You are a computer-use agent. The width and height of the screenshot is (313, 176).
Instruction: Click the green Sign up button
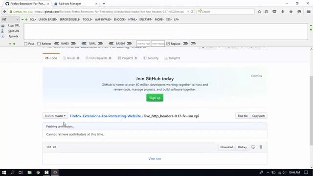pos(155,98)
